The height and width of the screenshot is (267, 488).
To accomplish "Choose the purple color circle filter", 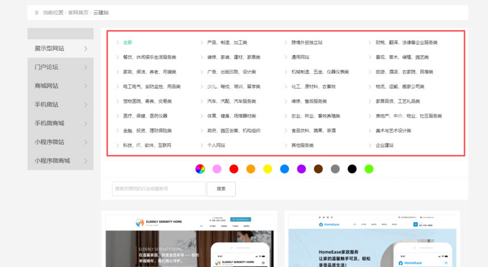I will pyautogui.click(x=301, y=169).
